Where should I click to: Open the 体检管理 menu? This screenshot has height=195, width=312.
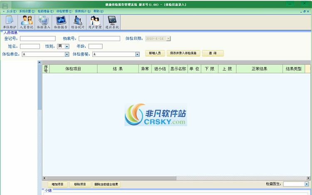pyautogui.click(x=64, y=11)
